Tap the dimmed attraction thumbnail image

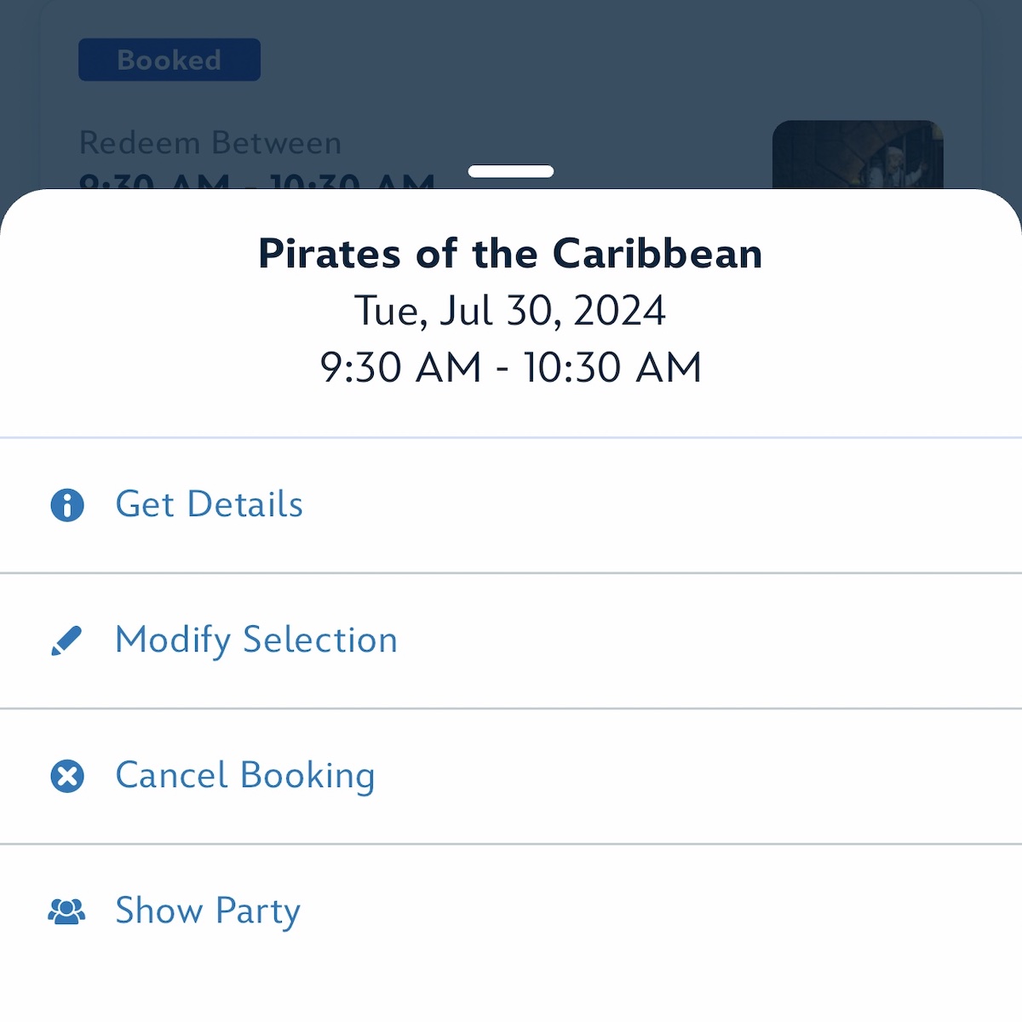(x=858, y=154)
